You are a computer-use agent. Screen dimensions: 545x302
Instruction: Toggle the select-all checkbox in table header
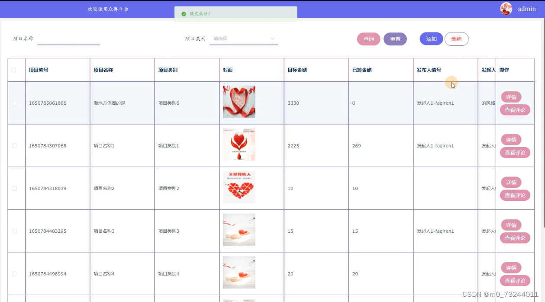click(13, 70)
